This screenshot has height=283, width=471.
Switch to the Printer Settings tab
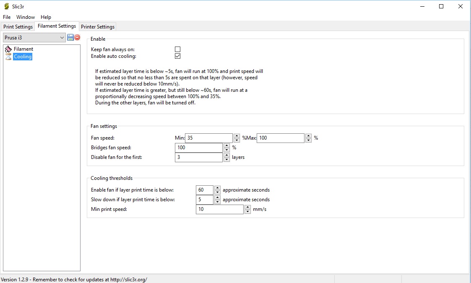97,27
